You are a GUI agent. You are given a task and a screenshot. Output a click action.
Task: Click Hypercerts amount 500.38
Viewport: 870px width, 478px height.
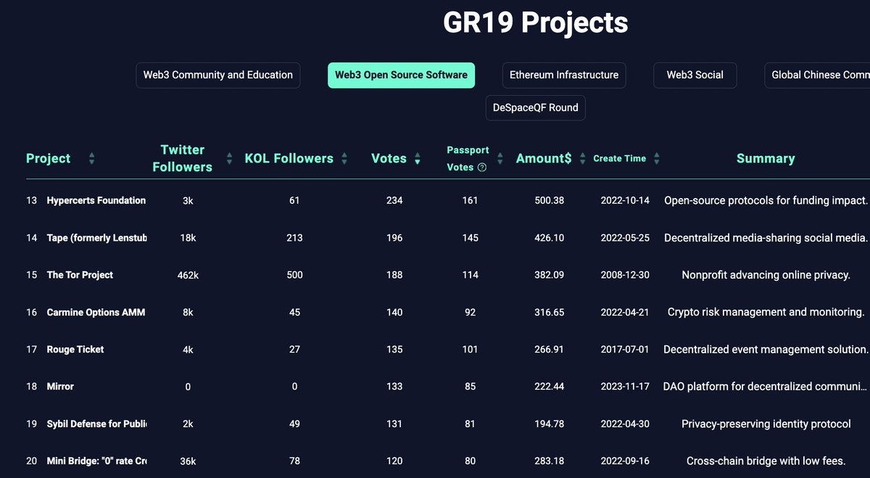pos(549,200)
